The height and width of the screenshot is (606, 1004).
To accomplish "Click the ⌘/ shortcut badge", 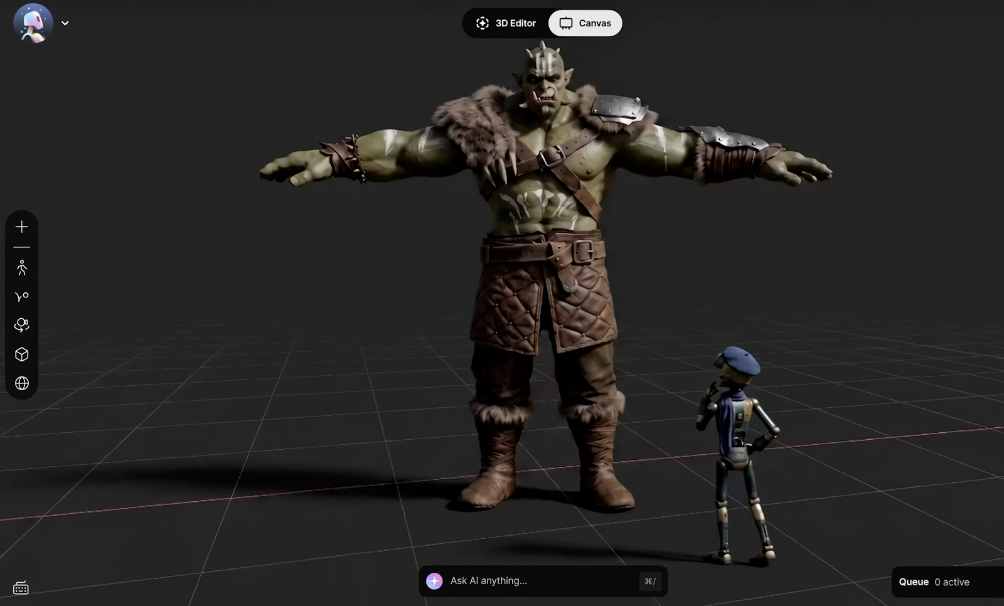I will [x=650, y=581].
